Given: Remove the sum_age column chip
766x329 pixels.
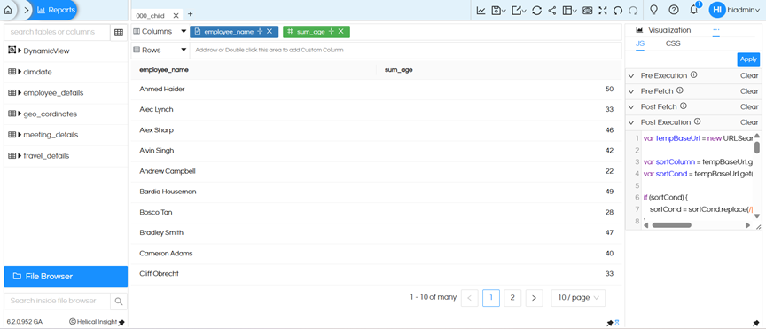Looking at the screenshot, I should coord(341,32).
